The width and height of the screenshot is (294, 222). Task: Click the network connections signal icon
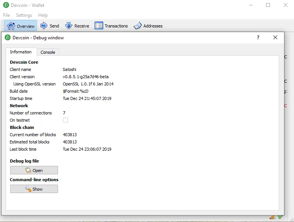point(273,217)
